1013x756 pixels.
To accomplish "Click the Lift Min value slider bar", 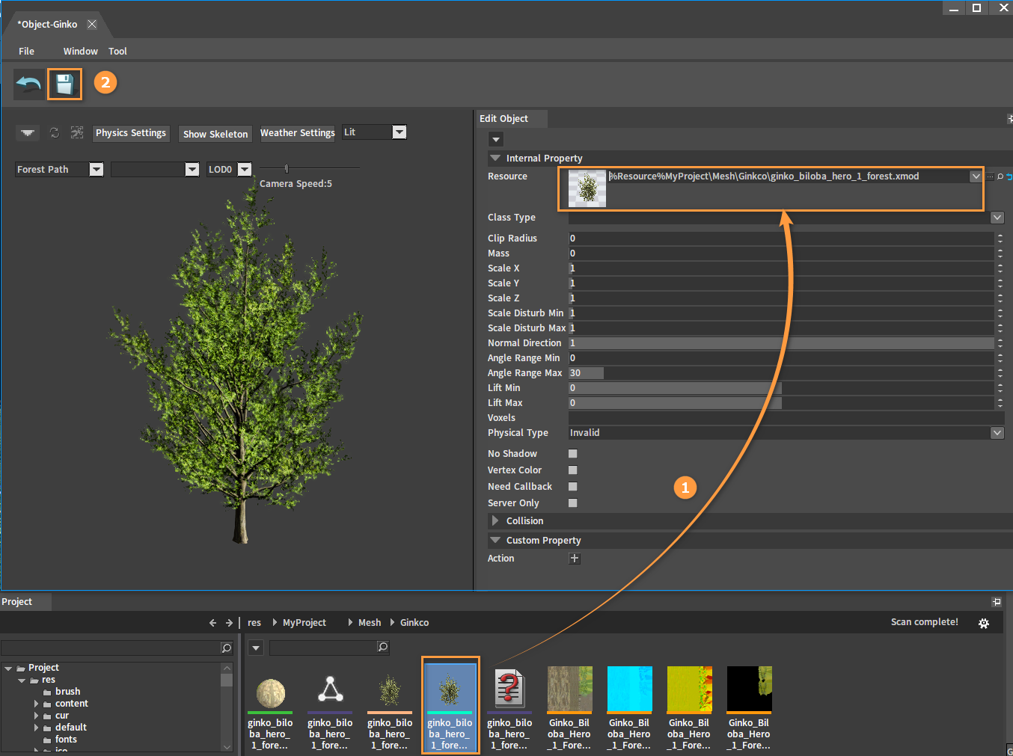I will tap(781, 388).
